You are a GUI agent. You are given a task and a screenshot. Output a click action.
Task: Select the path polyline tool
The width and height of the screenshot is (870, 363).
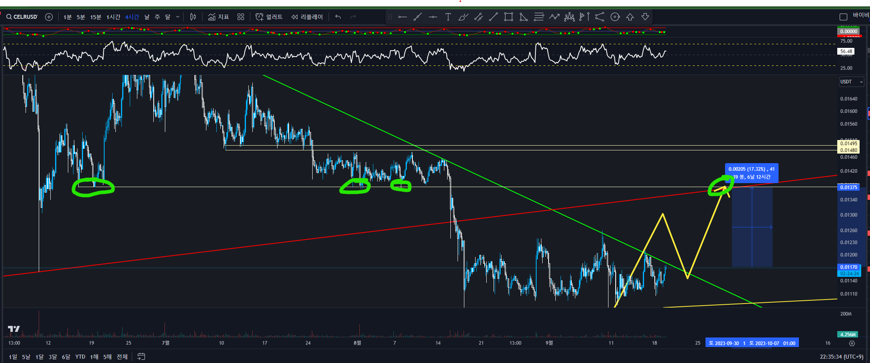click(x=554, y=17)
